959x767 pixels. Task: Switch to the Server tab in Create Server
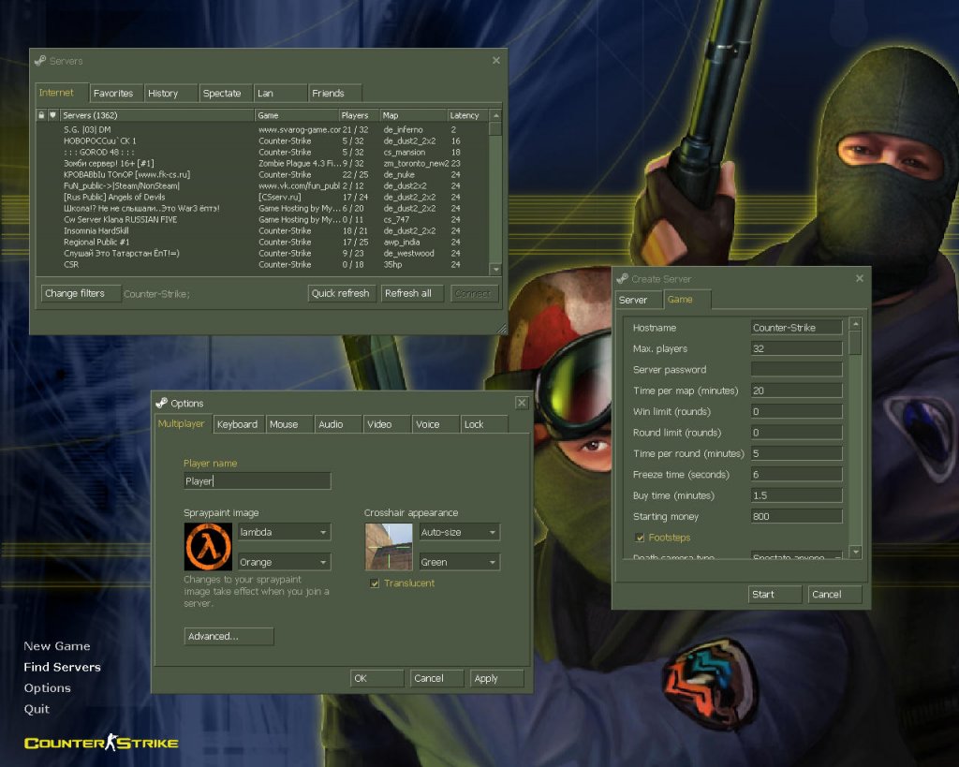pos(639,300)
